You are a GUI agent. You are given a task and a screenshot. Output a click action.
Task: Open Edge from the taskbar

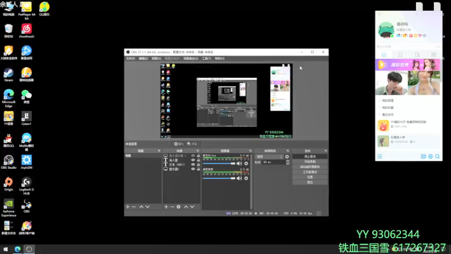click(x=17, y=249)
